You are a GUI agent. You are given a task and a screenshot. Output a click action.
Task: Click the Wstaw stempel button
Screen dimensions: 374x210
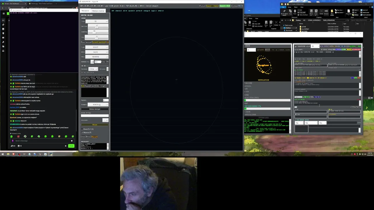point(95,109)
